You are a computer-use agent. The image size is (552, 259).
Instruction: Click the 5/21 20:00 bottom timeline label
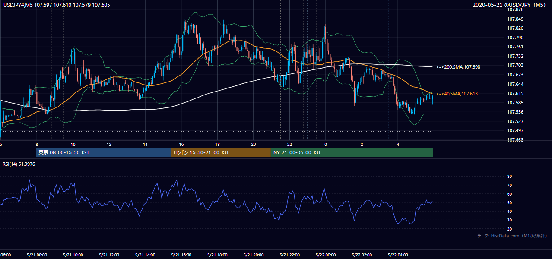coord(253,255)
